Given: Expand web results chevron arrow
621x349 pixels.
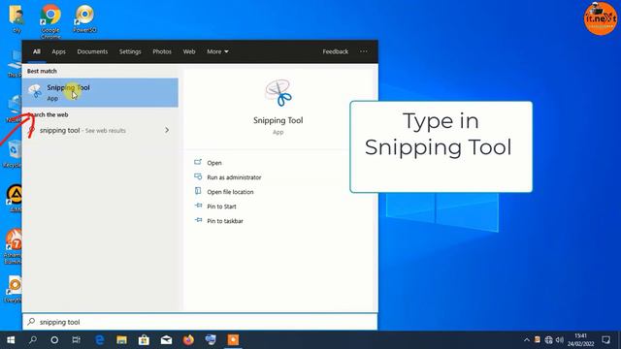Looking at the screenshot, I should 167,130.
